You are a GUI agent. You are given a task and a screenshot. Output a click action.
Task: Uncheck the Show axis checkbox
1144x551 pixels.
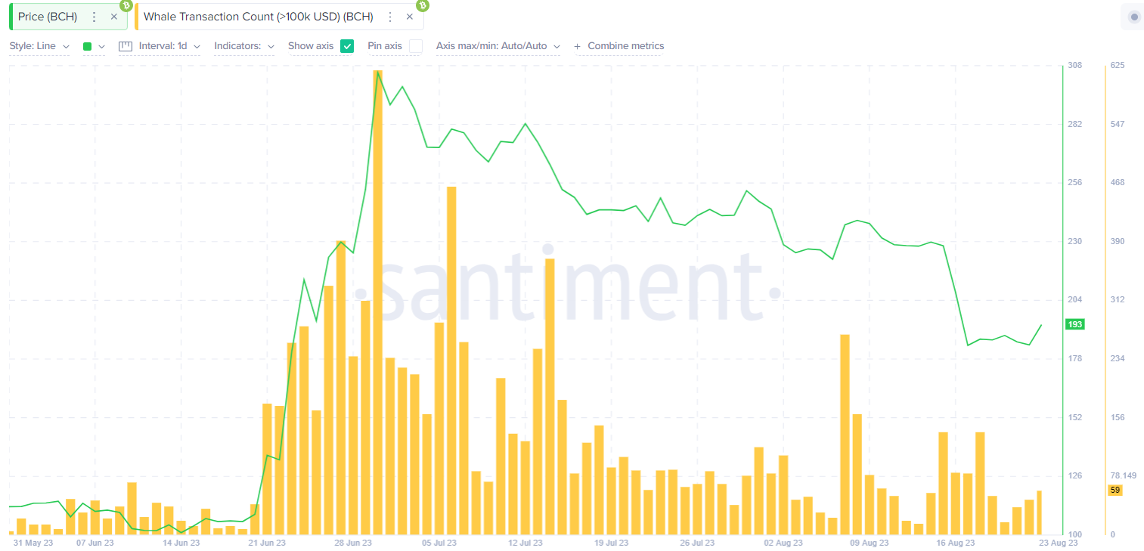347,46
